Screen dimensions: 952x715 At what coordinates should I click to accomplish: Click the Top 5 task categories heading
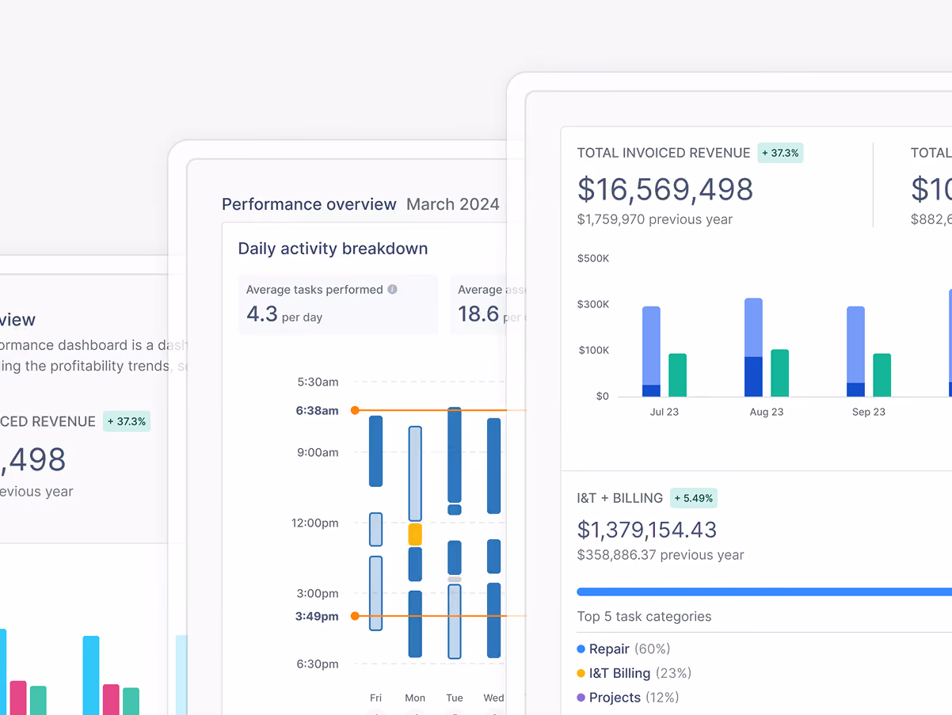[x=644, y=617]
